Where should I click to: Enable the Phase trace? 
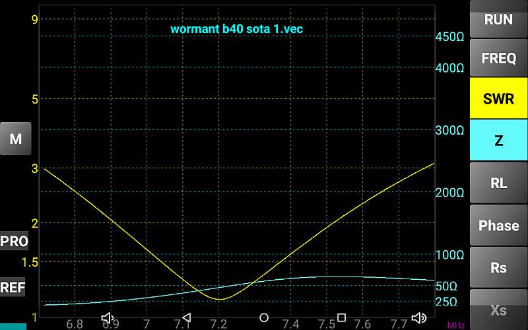(x=498, y=225)
